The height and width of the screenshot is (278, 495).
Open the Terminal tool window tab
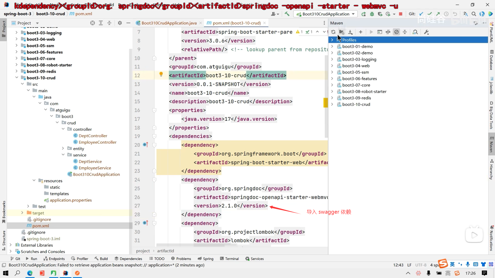[x=229, y=259]
